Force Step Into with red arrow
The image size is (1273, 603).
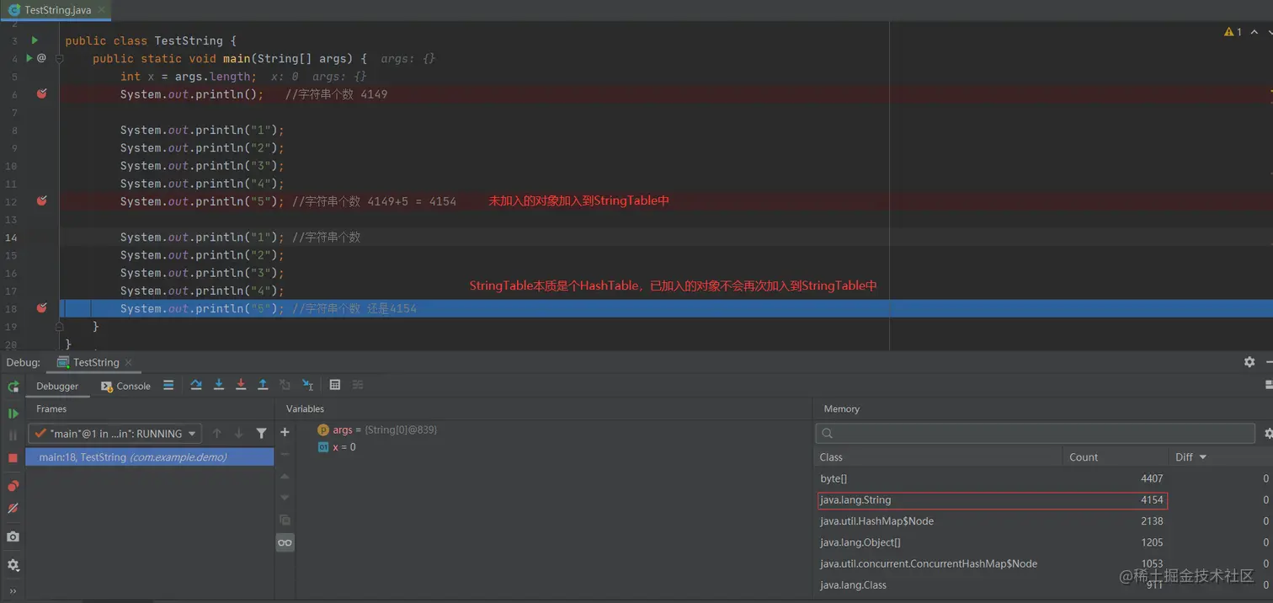point(241,385)
